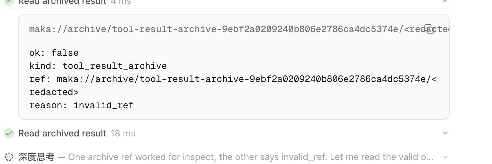Click the maka://archive URL header line
The height and width of the screenshot is (164, 492).
click(239, 29)
